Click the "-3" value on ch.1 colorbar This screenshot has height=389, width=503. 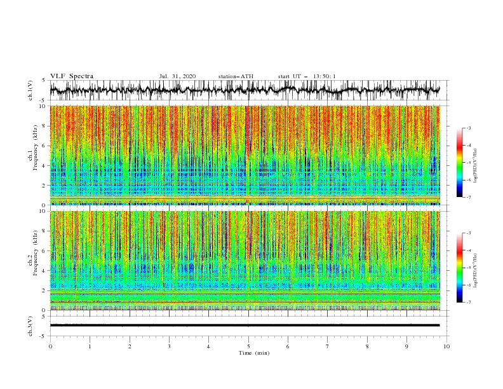(x=468, y=128)
